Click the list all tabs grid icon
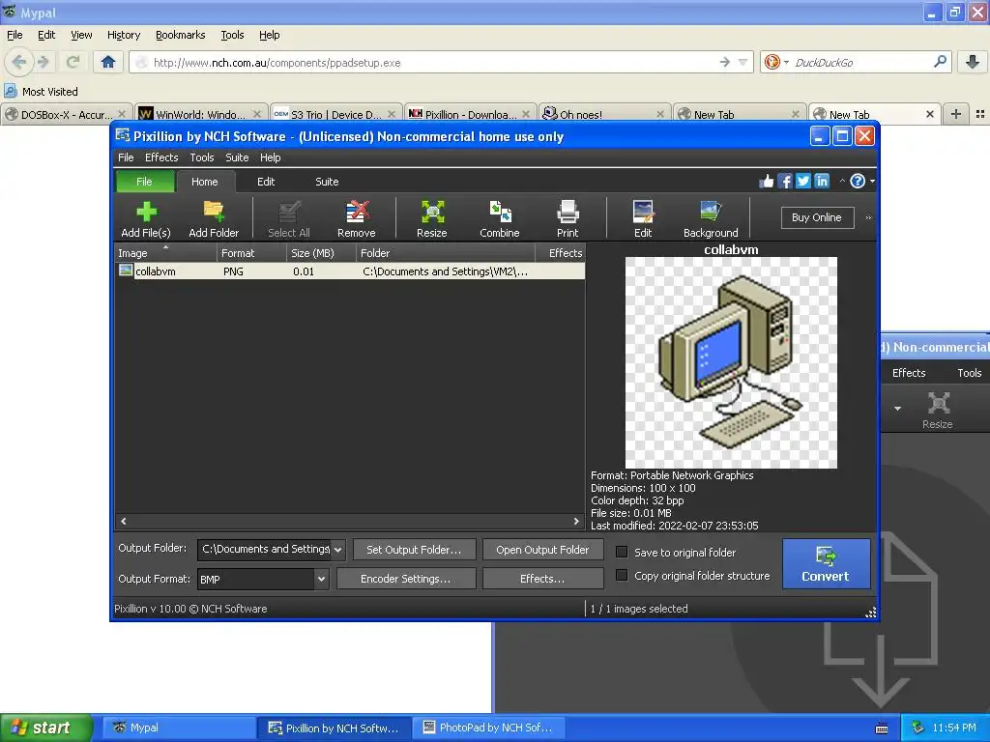The image size is (990, 742). [980, 114]
